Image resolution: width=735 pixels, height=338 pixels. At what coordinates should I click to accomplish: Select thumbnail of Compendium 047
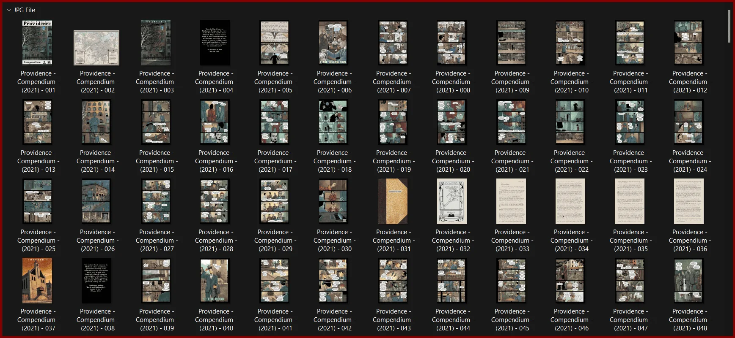point(630,281)
